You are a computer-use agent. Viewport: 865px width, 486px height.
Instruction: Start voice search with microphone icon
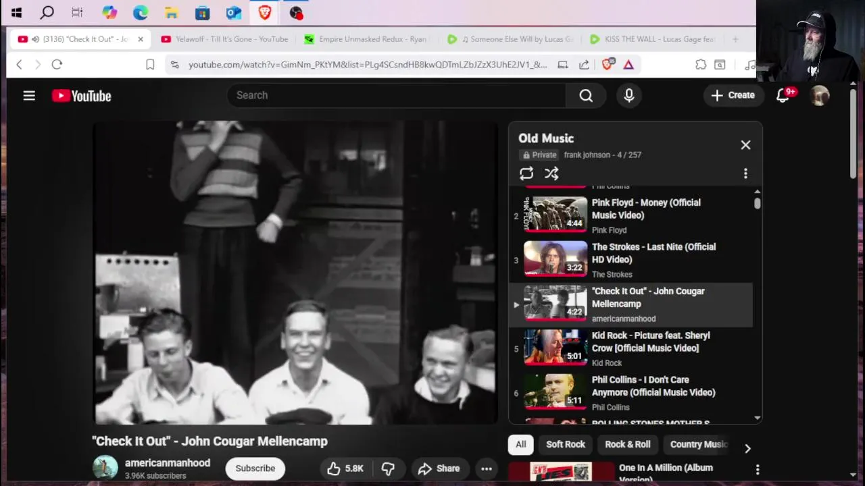pos(629,96)
